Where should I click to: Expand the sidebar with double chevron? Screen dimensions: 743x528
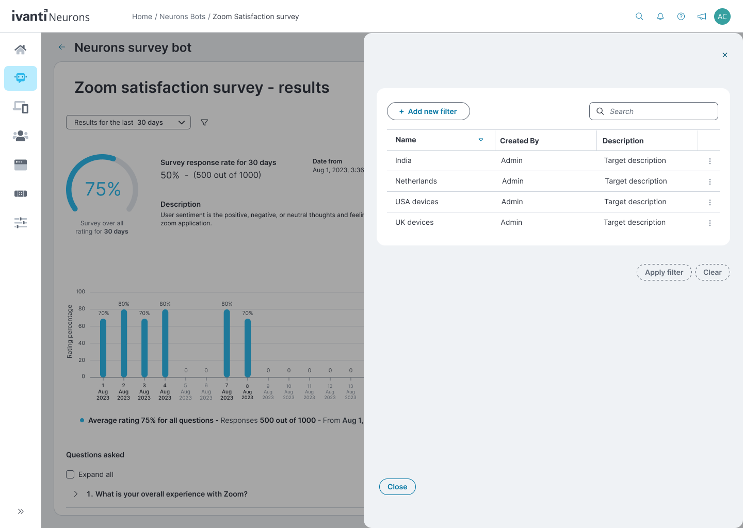coord(21,511)
